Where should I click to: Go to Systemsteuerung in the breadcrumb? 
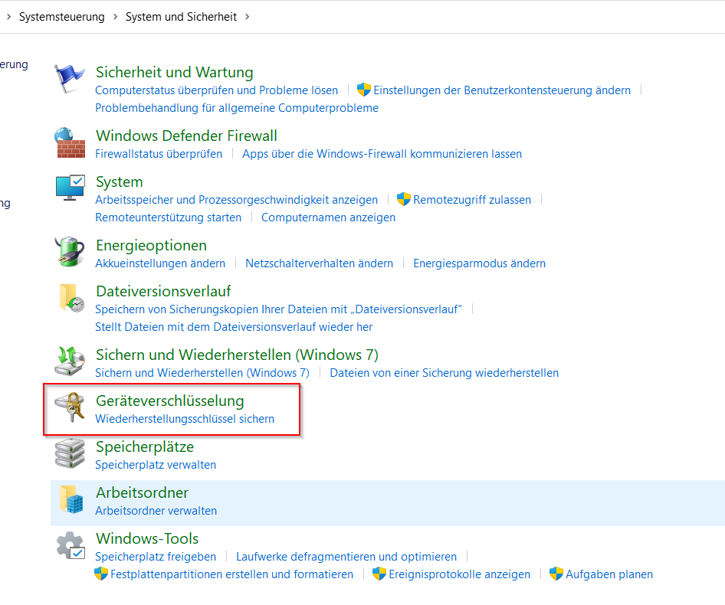[62, 17]
